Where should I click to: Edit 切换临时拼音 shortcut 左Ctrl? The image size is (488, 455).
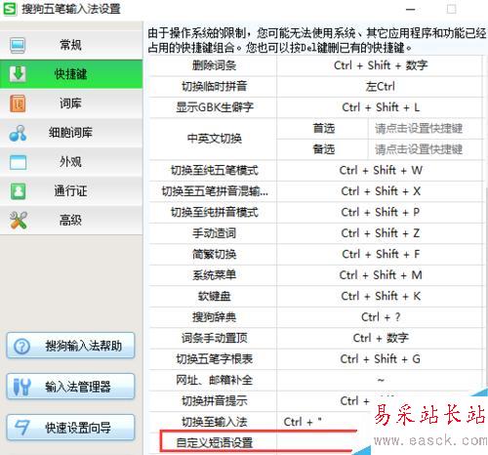pos(380,87)
